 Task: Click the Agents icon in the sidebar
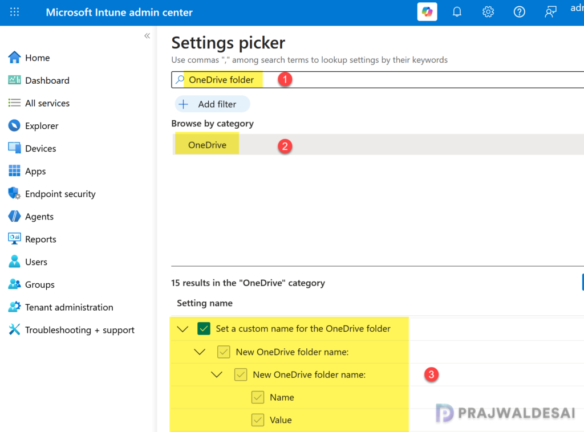click(14, 216)
